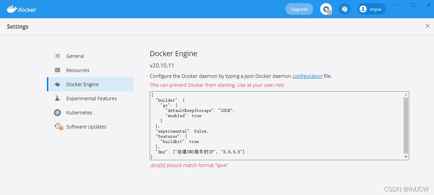Viewport: 434px width, 195px height.
Task: Switch to the Kubernetes tab
Action: (x=90, y=113)
